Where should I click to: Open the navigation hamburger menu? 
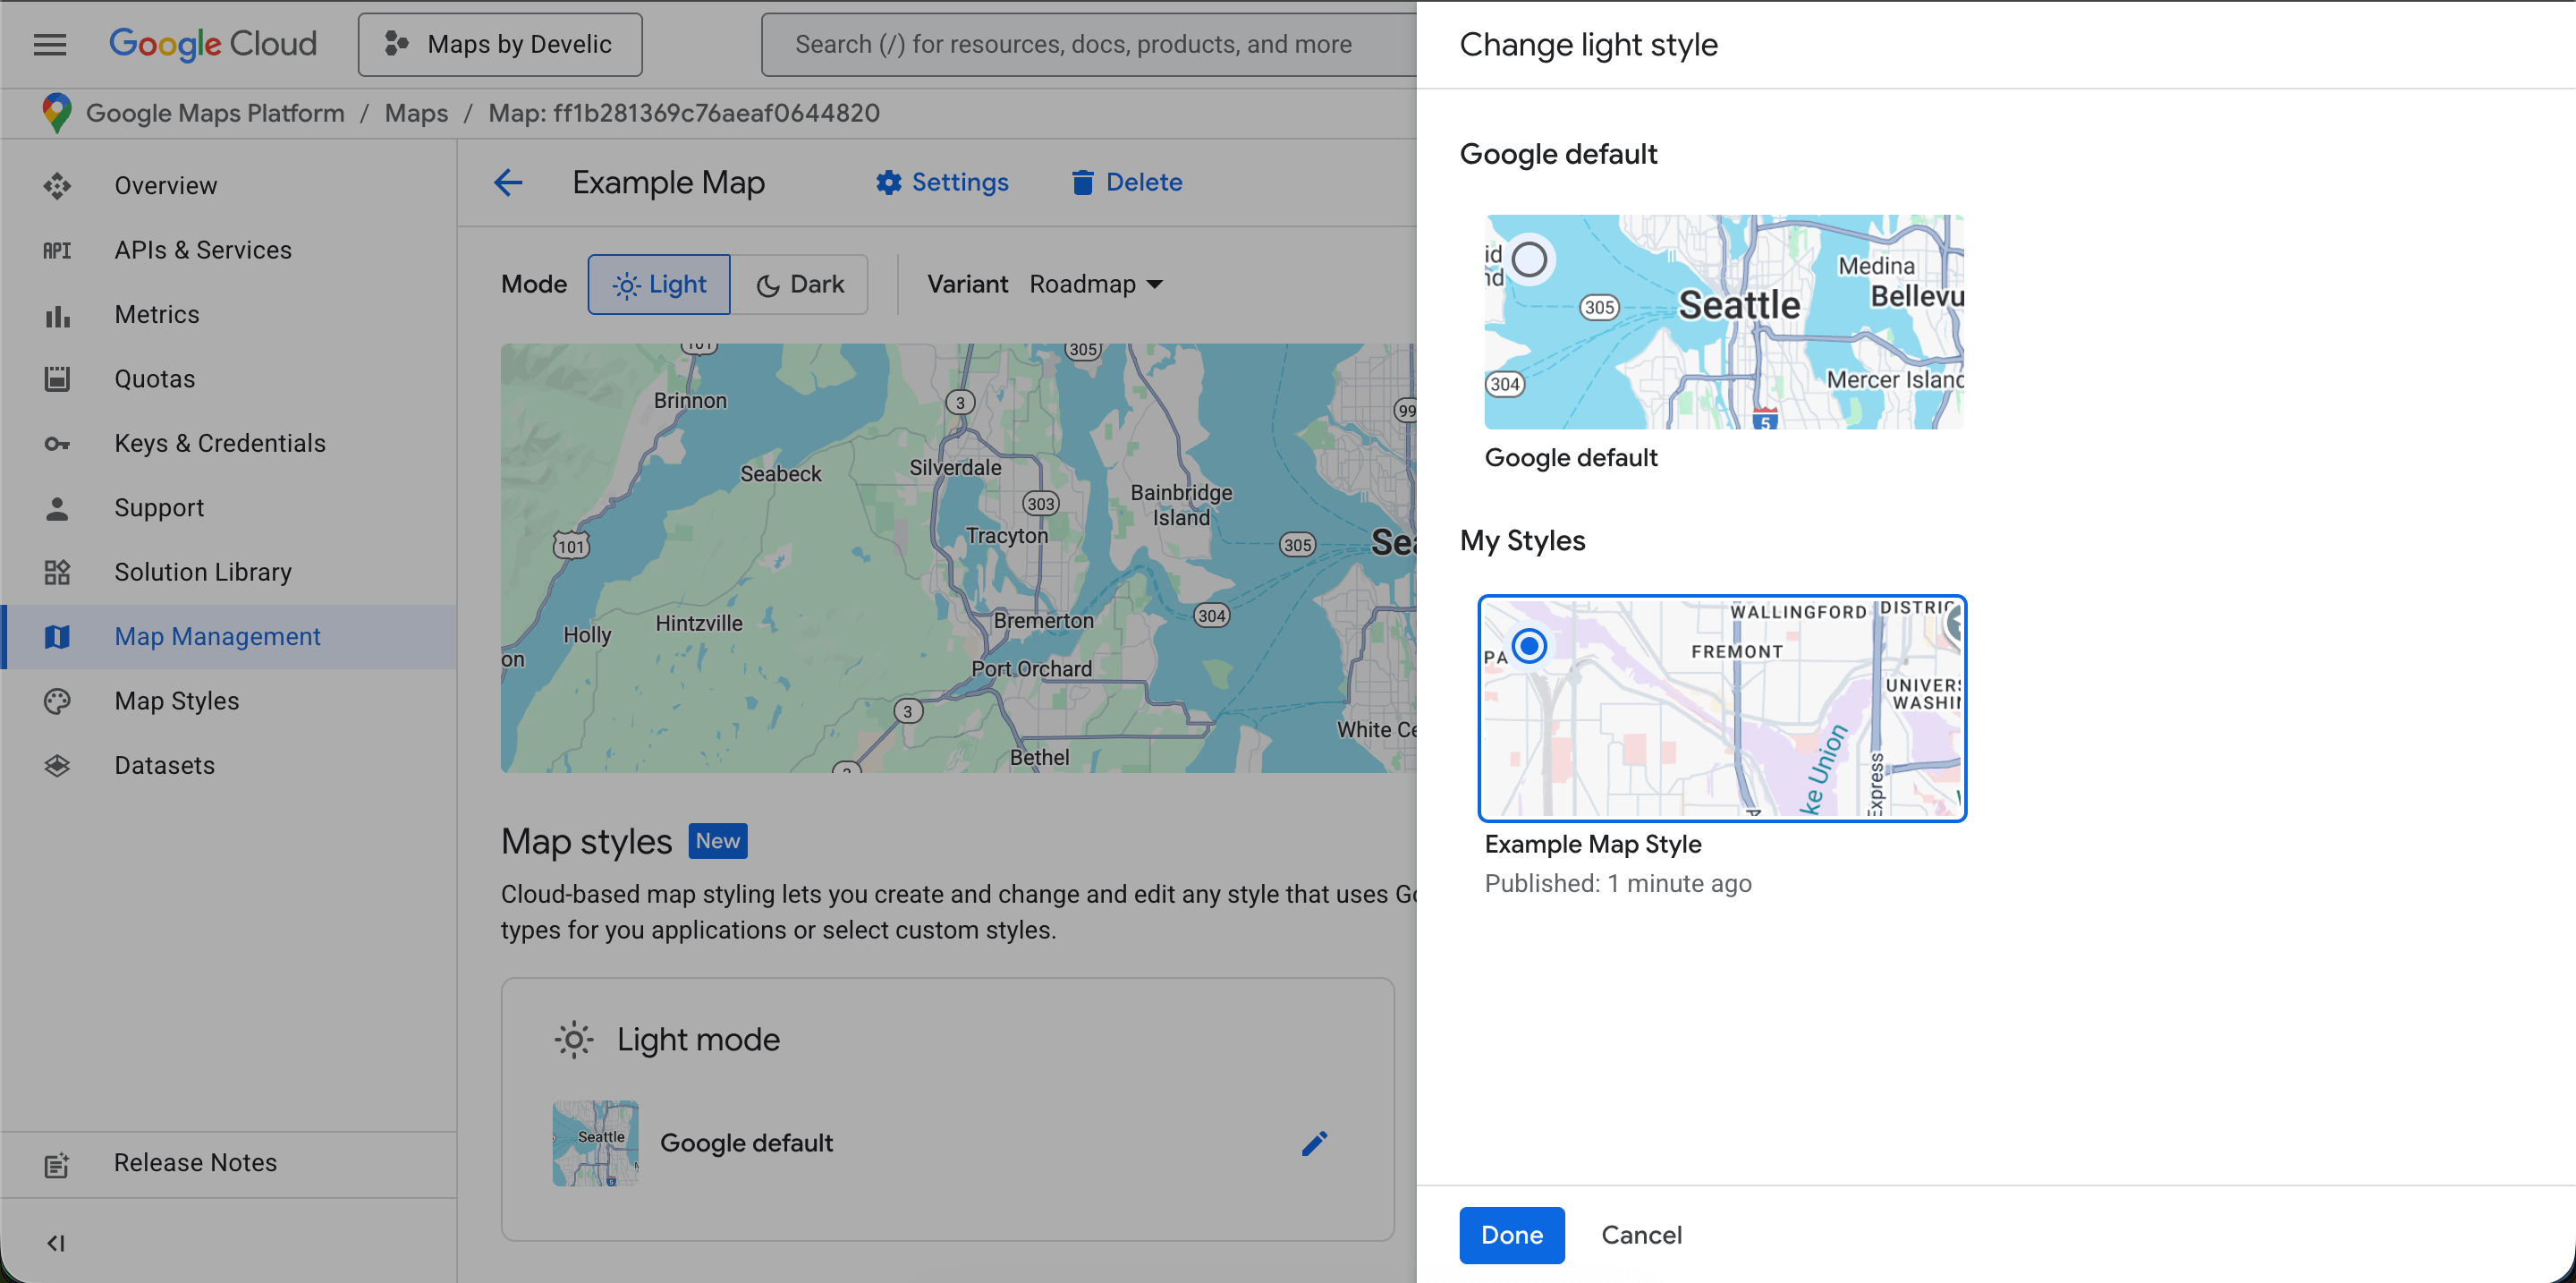[x=49, y=44]
